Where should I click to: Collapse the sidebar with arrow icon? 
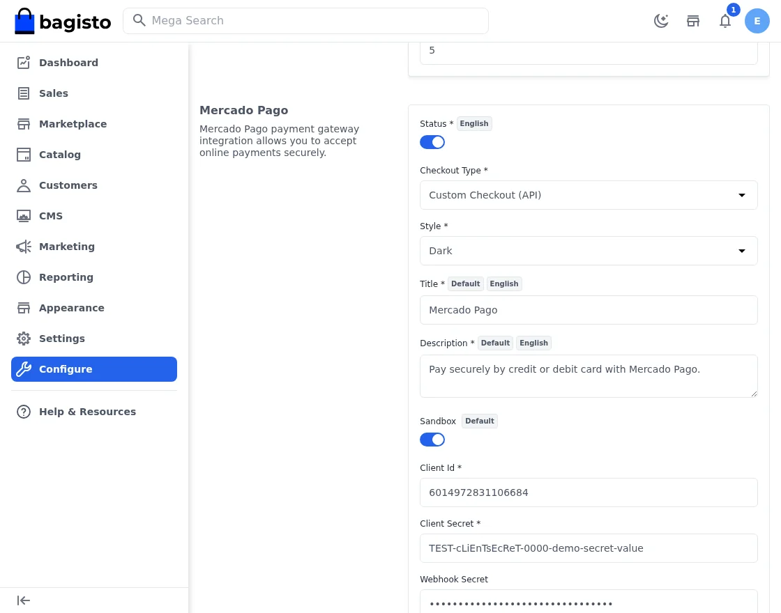click(x=24, y=600)
